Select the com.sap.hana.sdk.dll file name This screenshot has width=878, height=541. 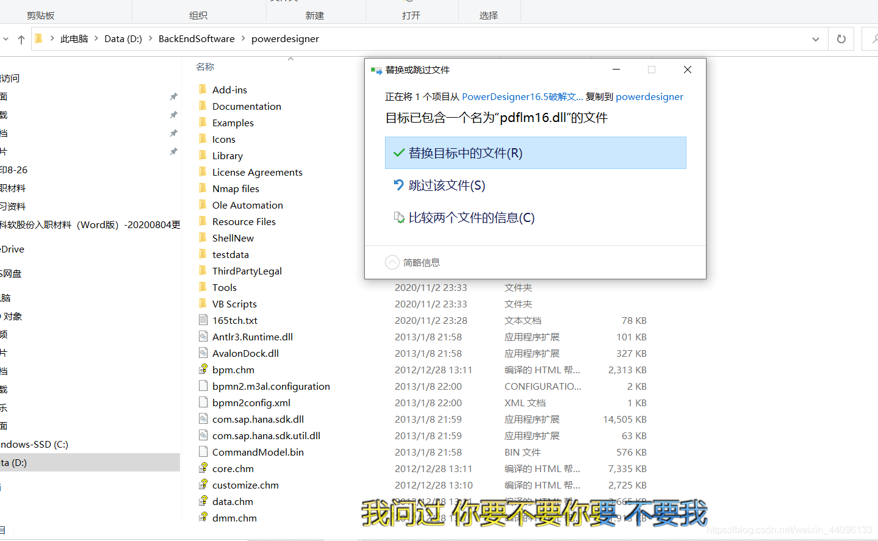258,419
